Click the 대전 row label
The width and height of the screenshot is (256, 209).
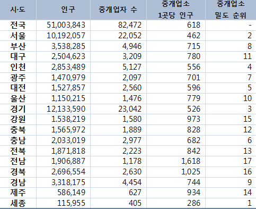coord(18,88)
